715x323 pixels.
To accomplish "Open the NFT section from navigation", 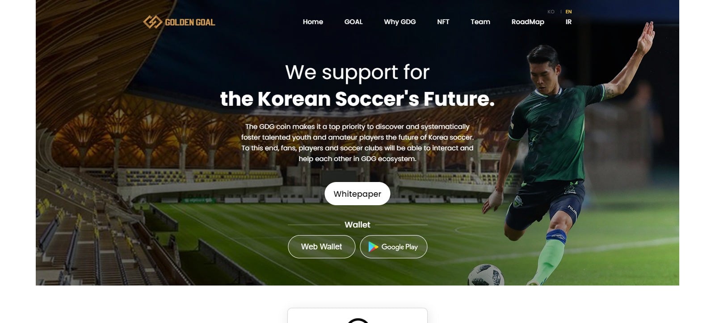I will 443,22.
